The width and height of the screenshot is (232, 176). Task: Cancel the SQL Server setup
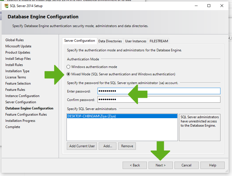tap(186, 165)
